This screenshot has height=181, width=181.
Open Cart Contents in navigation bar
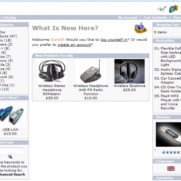pos(155,17)
